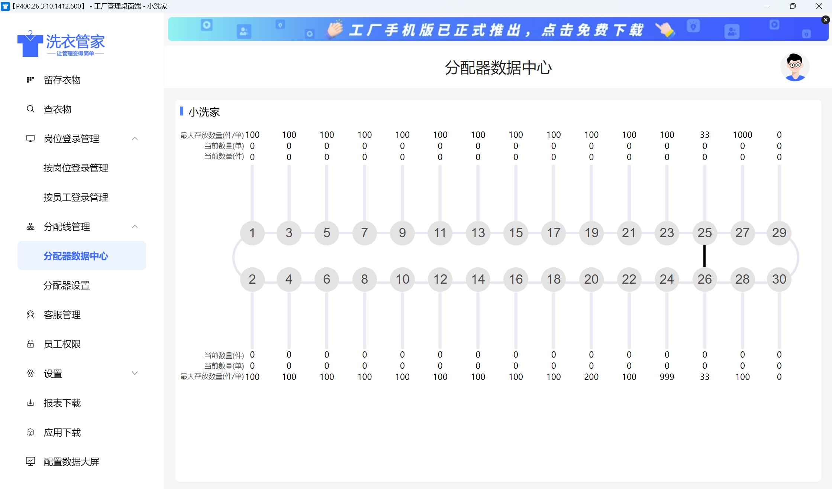
Task: Select 按员工登录管理 submenu entry
Action: pyautogui.click(x=76, y=198)
